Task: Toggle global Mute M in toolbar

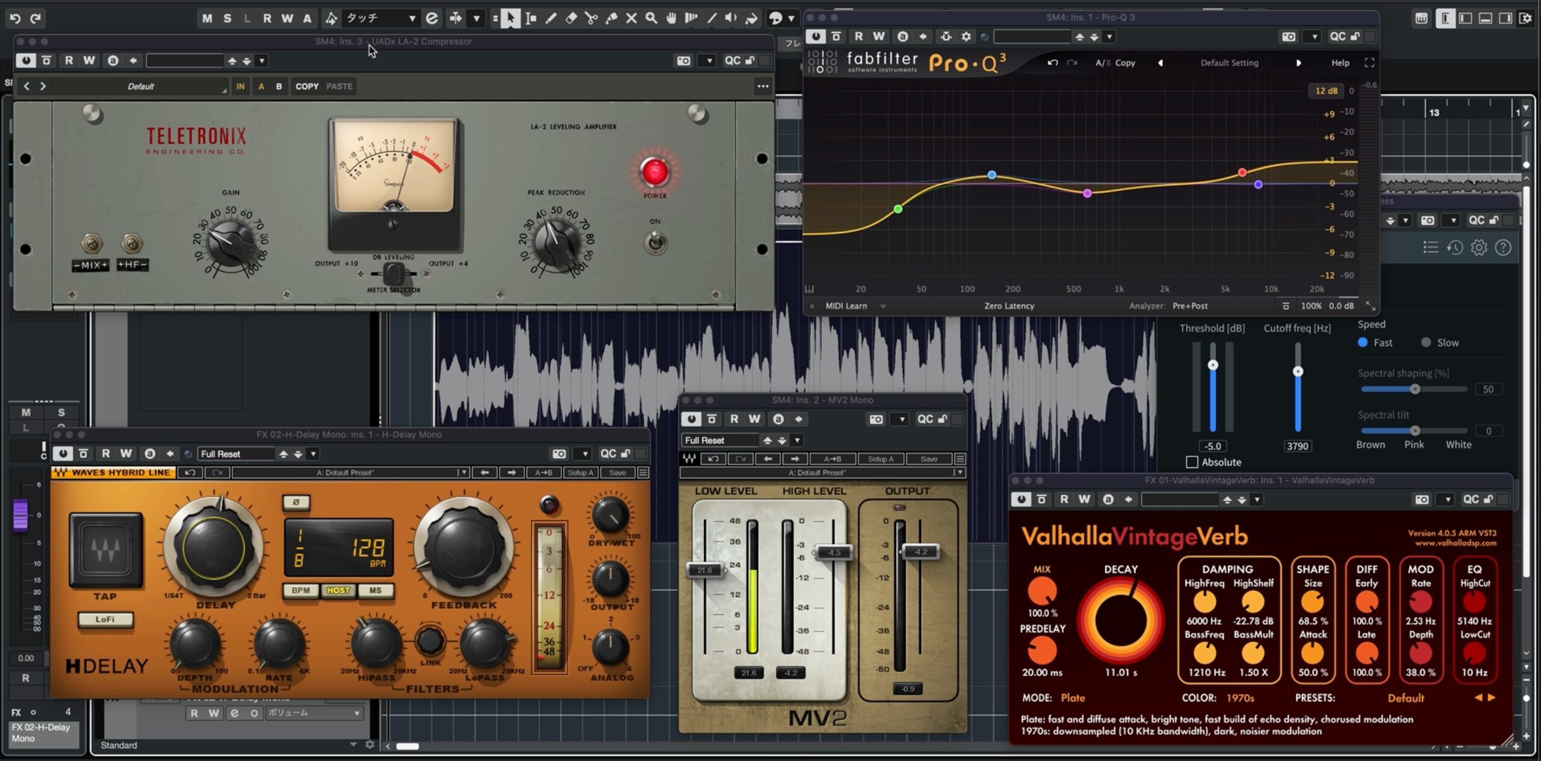Action: (x=207, y=18)
